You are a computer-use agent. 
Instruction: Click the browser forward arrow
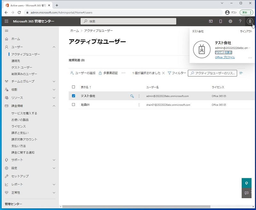(12, 12)
